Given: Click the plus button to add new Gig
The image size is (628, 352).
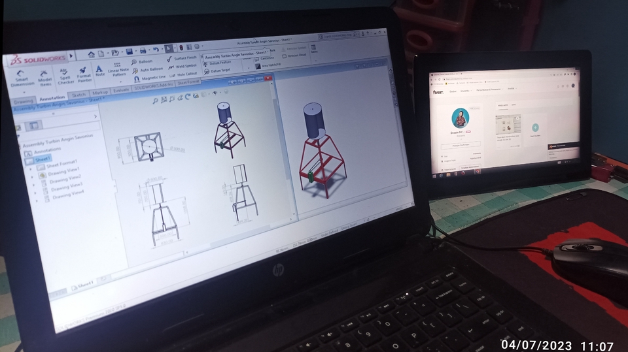Looking at the screenshot, I should (534, 127).
